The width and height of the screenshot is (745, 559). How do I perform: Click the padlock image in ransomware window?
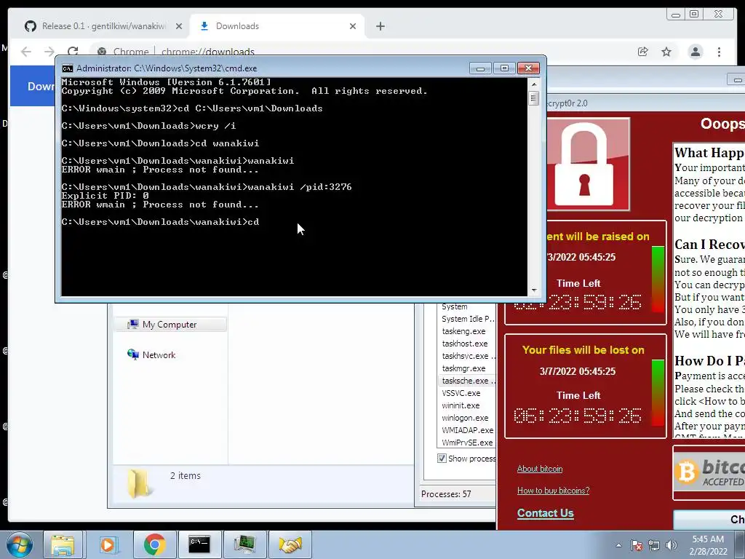pyautogui.click(x=588, y=164)
